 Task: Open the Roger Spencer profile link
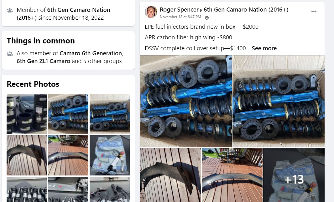click(x=179, y=10)
